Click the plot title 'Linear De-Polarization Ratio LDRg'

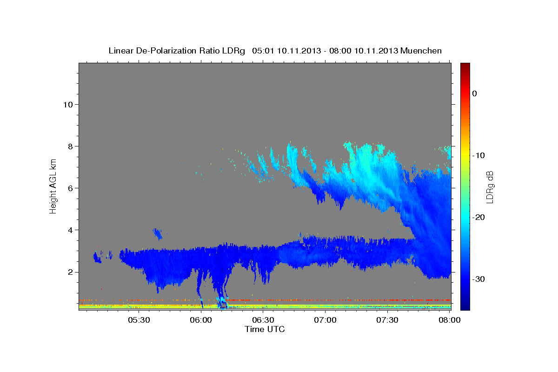(x=176, y=51)
